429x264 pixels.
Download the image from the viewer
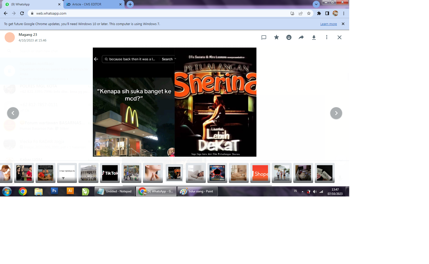(x=314, y=37)
